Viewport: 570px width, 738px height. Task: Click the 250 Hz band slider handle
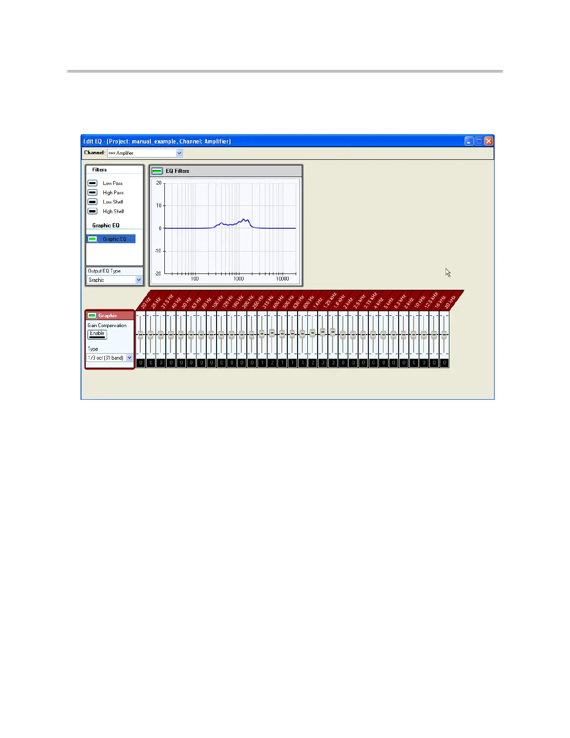tap(252, 335)
